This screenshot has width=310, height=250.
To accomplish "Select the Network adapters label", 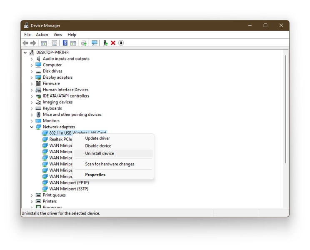I will pos(59,127).
